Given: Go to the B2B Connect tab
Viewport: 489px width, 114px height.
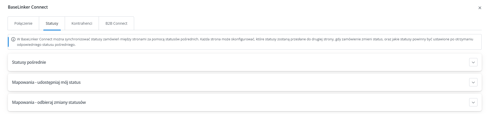Looking at the screenshot, I should coord(116,23).
